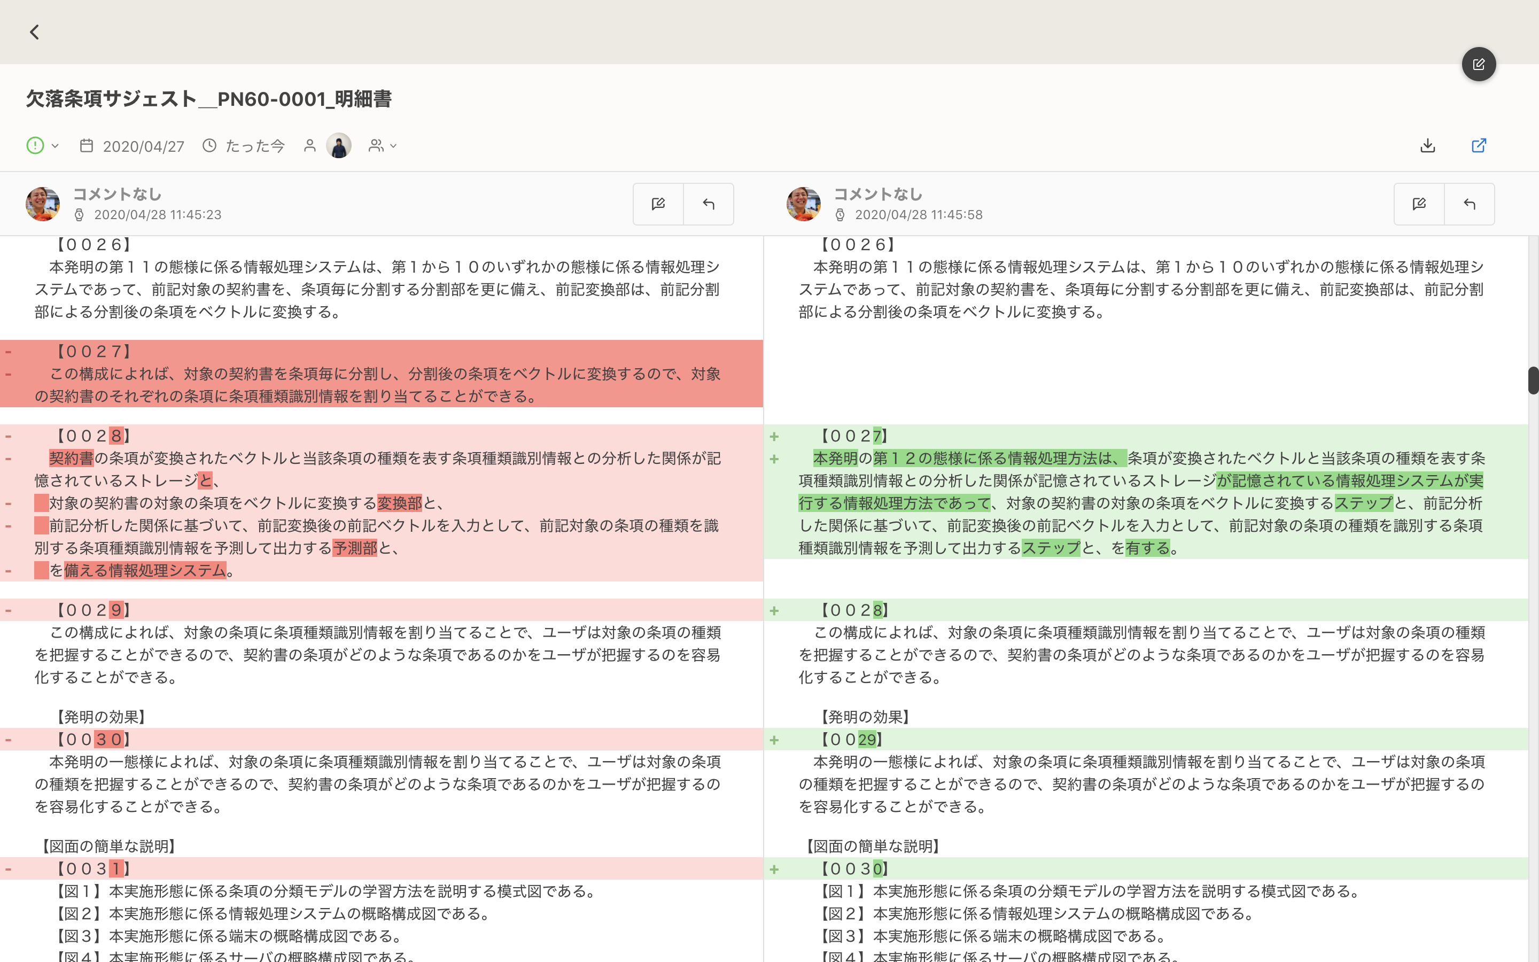Click the 2020/04/27 date field
Screen dimensions: 1539x962
[143, 146]
